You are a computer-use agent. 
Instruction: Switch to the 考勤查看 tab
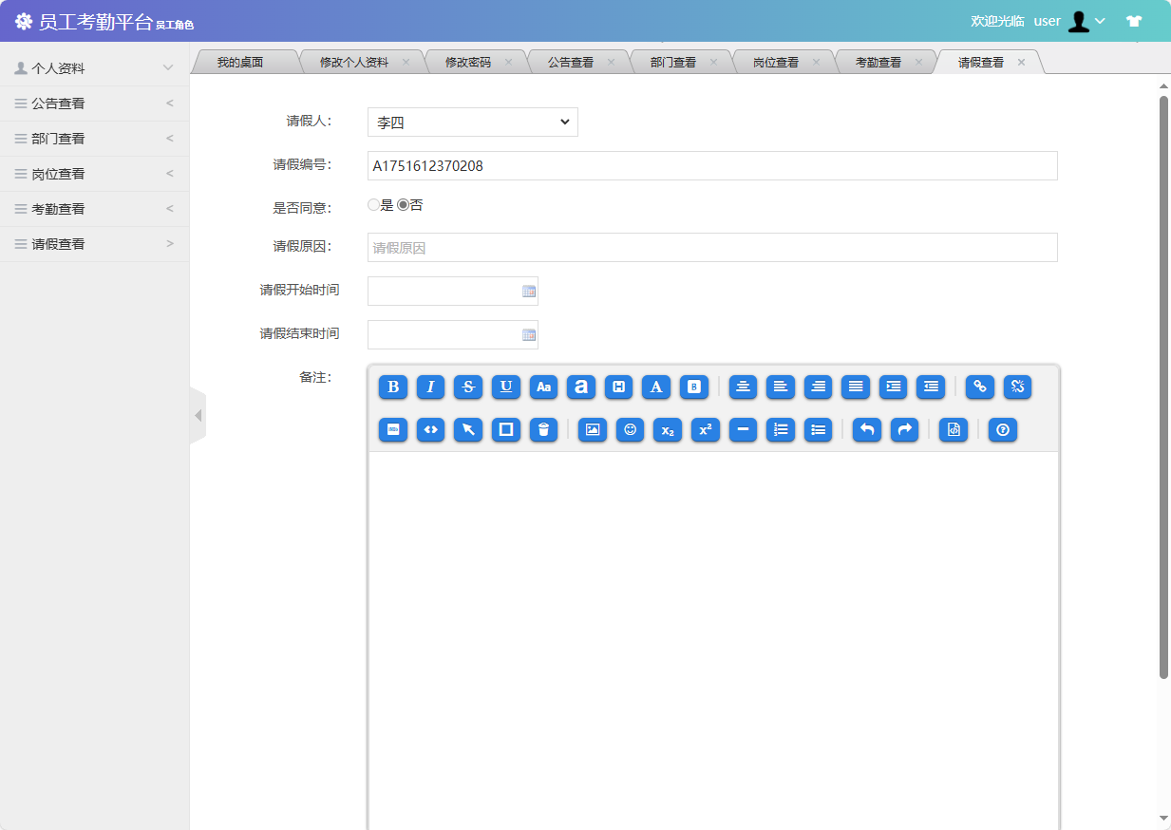tap(878, 61)
